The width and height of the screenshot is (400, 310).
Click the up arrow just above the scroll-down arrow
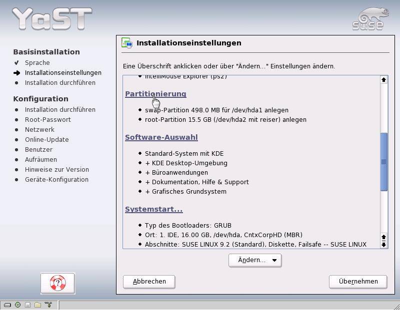[383, 238]
